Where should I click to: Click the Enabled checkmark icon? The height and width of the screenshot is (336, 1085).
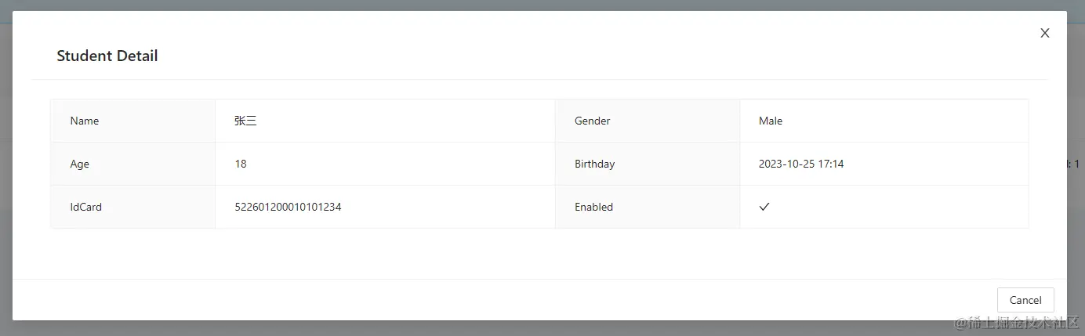[x=764, y=207]
